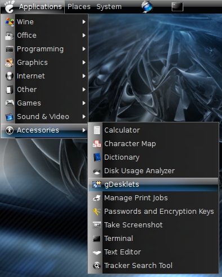The width and height of the screenshot is (222, 277).
Task: Click the Take Screenshot camera icon
Action: (x=97, y=225)
